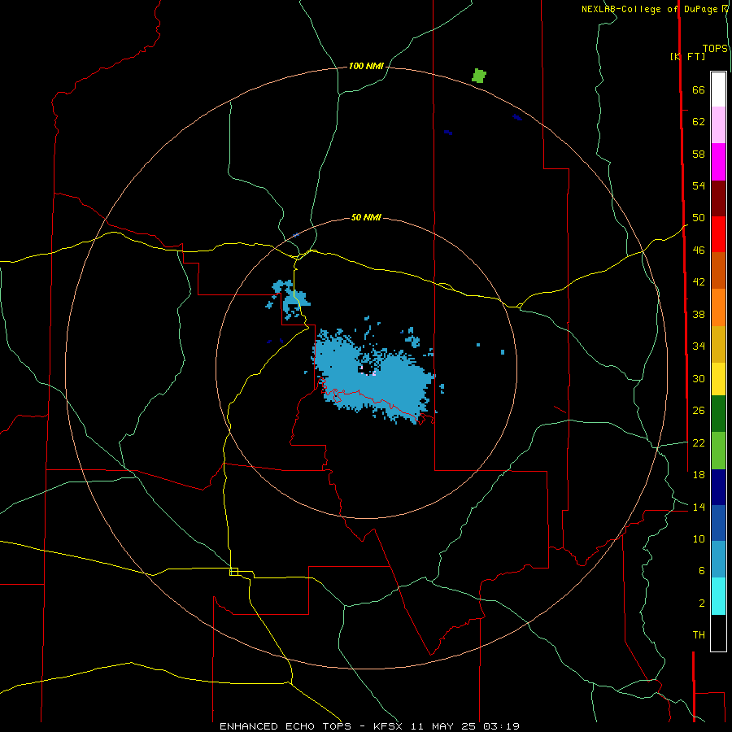Click the '100 NMI' range ring label
This screenshot has width=732, height=732.
pyautogui.click(x=366, y=66)
